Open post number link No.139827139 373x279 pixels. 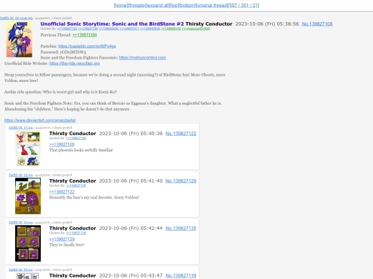[x=181, y=276]
